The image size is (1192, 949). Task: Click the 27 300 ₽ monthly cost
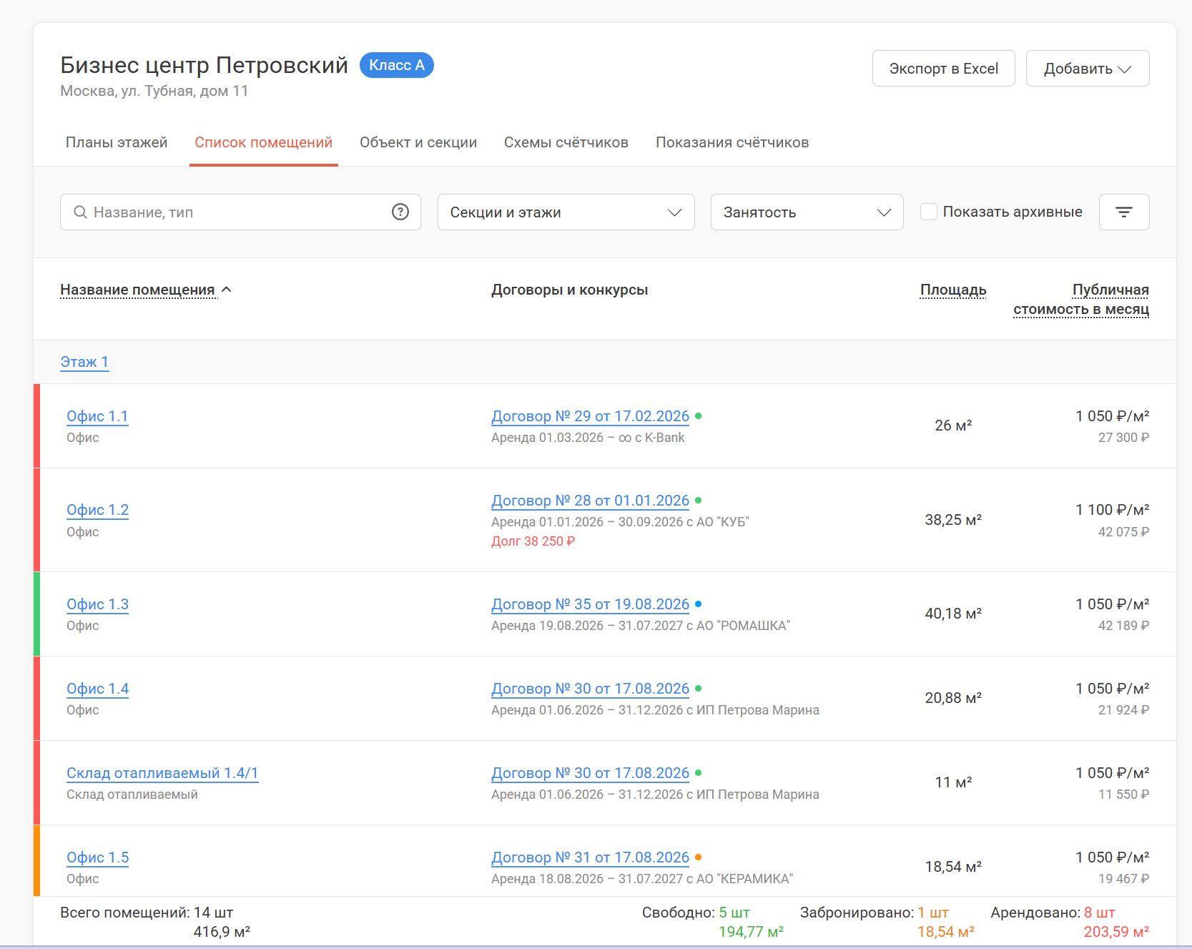click(x=1123, y=438)
